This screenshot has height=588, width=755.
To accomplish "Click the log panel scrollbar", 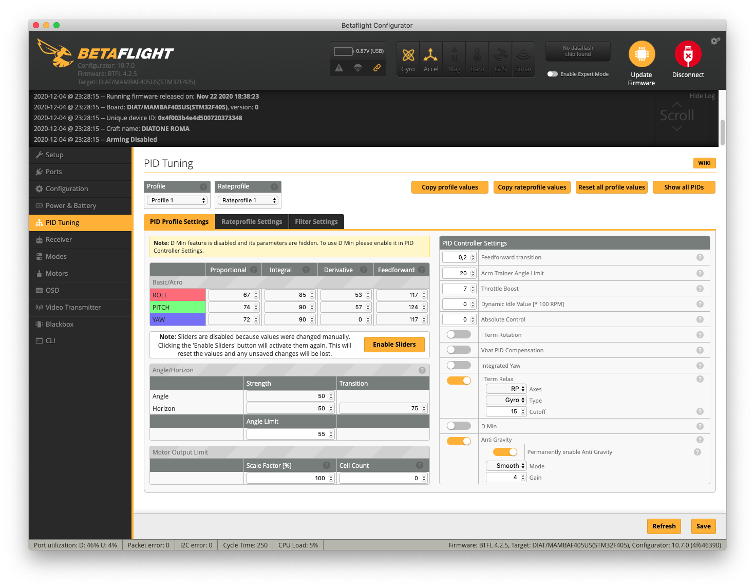I will (723, 132).
